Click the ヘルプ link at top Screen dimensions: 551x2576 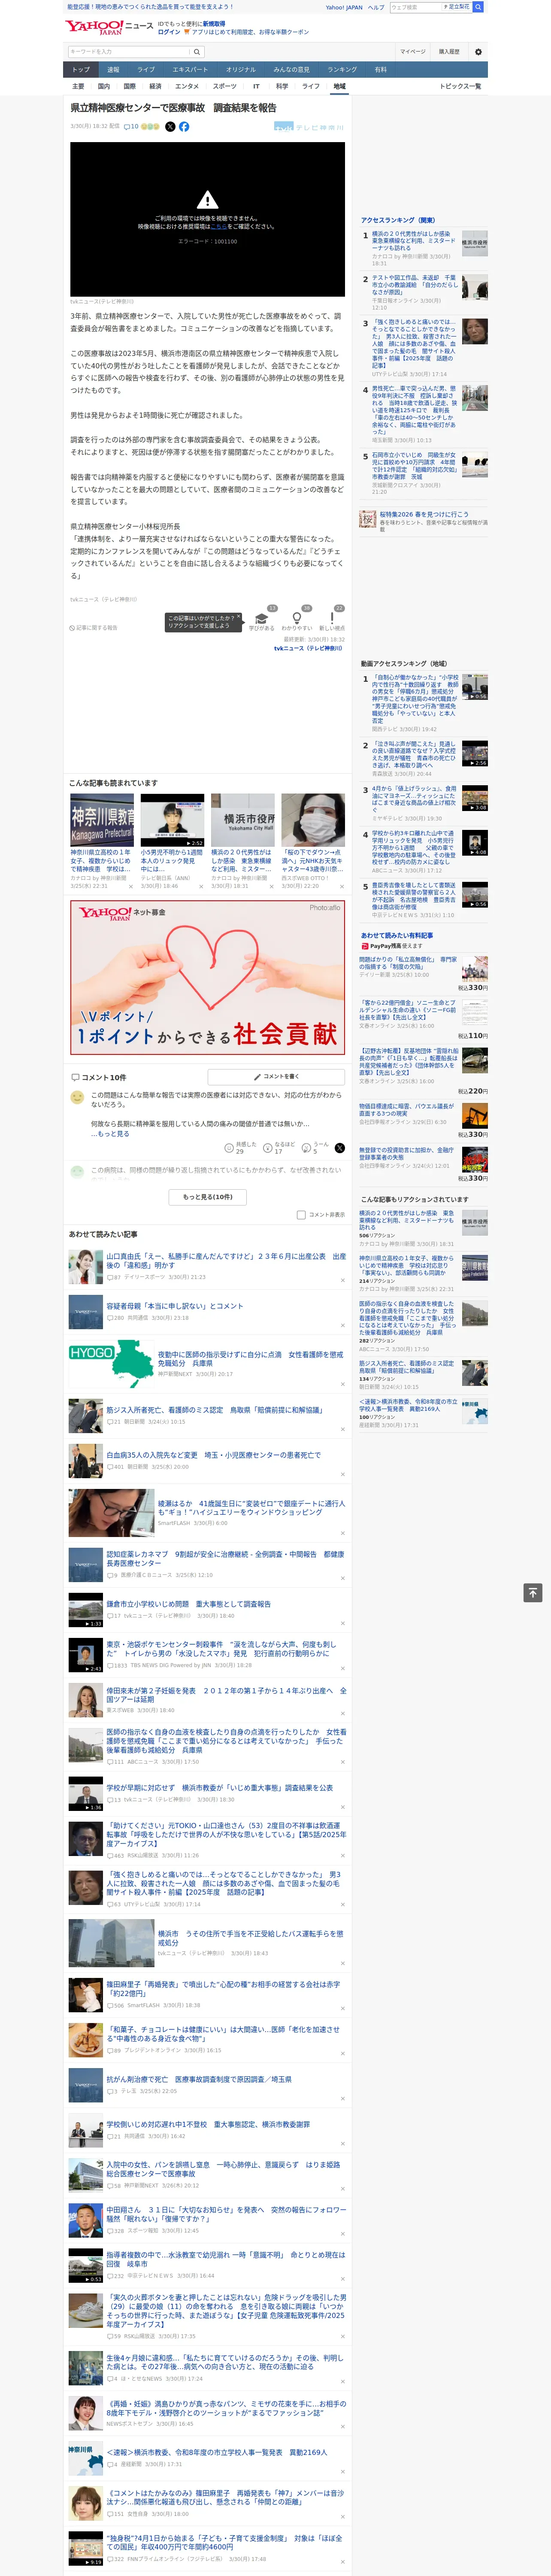[376, 7]
